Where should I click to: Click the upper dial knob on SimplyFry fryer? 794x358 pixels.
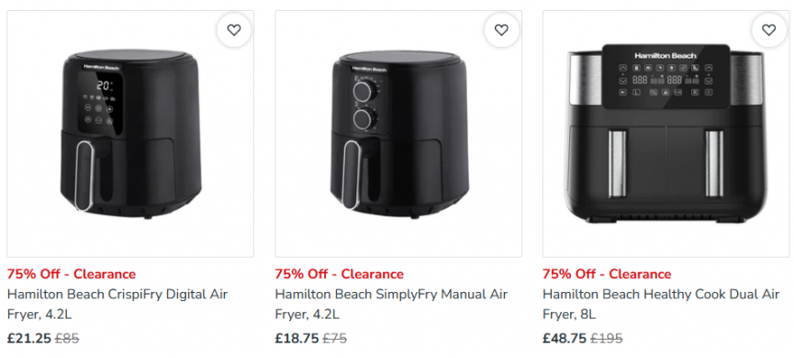click(x=364, y=91)
